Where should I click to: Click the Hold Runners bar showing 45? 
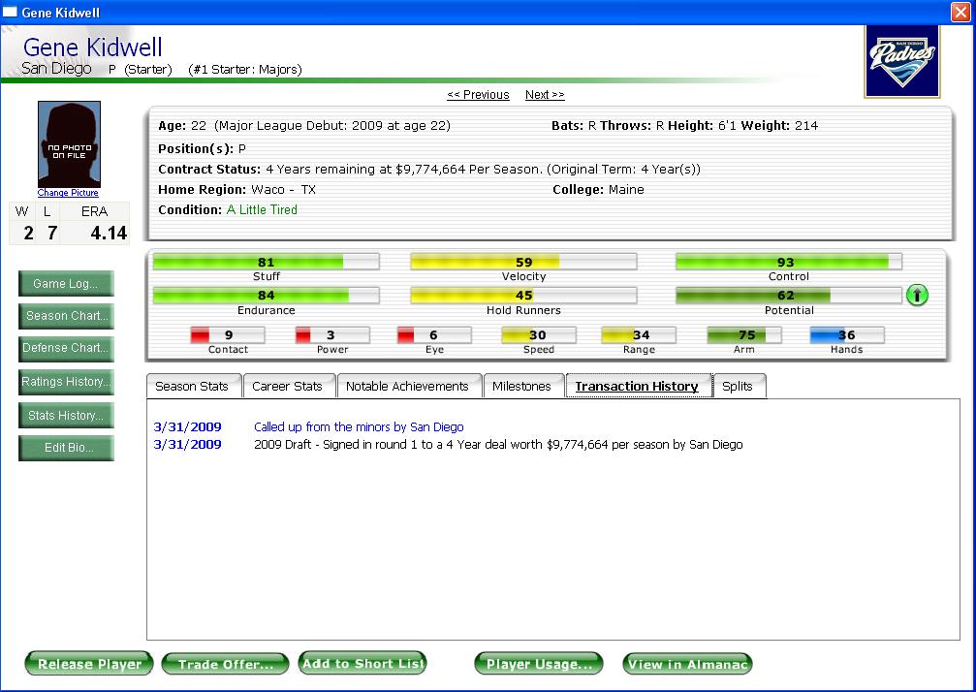pos(523,295)
